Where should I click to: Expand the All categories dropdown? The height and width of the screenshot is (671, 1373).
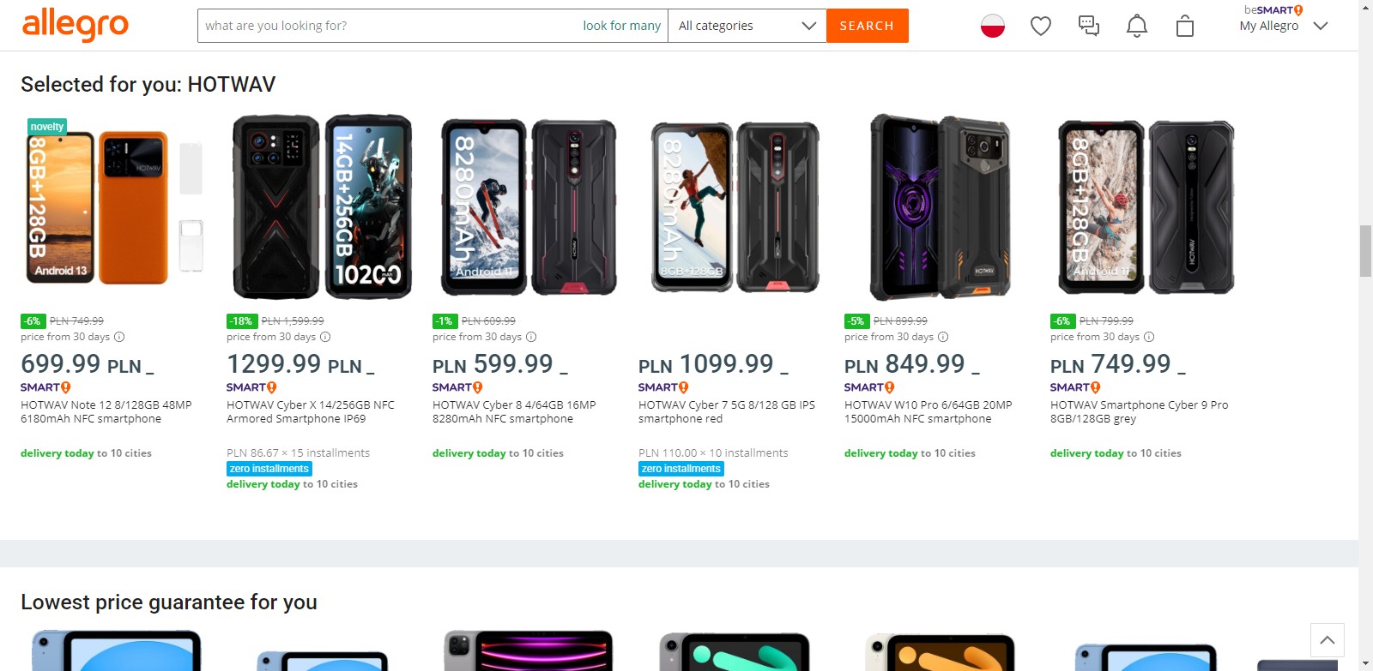(x=746, y=26)
